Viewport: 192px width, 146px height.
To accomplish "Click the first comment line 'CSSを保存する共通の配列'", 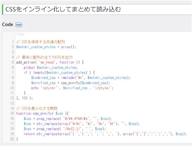I will coord(41,42).
